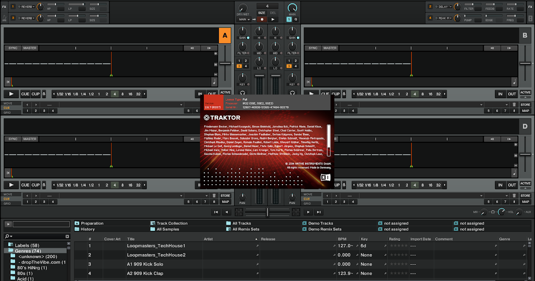Click MAP button on Deck B

tap(525, 111)
